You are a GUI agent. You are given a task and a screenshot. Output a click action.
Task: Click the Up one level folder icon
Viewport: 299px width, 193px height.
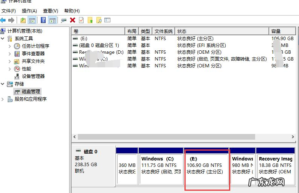pyautogui.click(x=23, y=20)
